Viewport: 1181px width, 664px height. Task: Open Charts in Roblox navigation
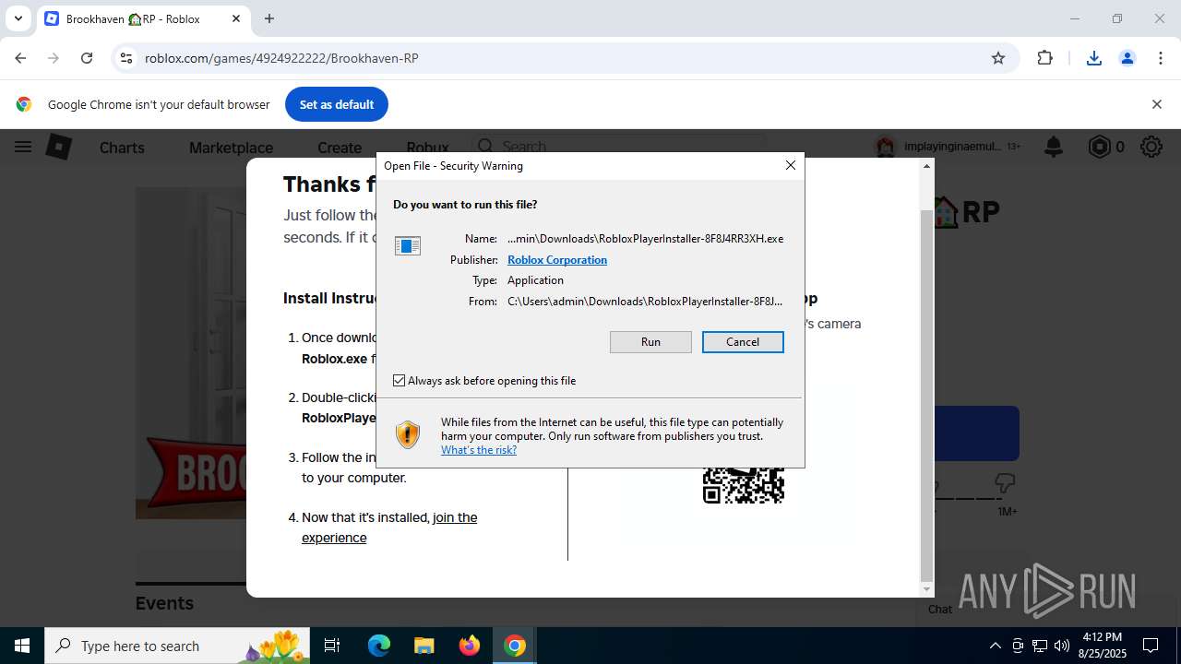click(122, 148)
